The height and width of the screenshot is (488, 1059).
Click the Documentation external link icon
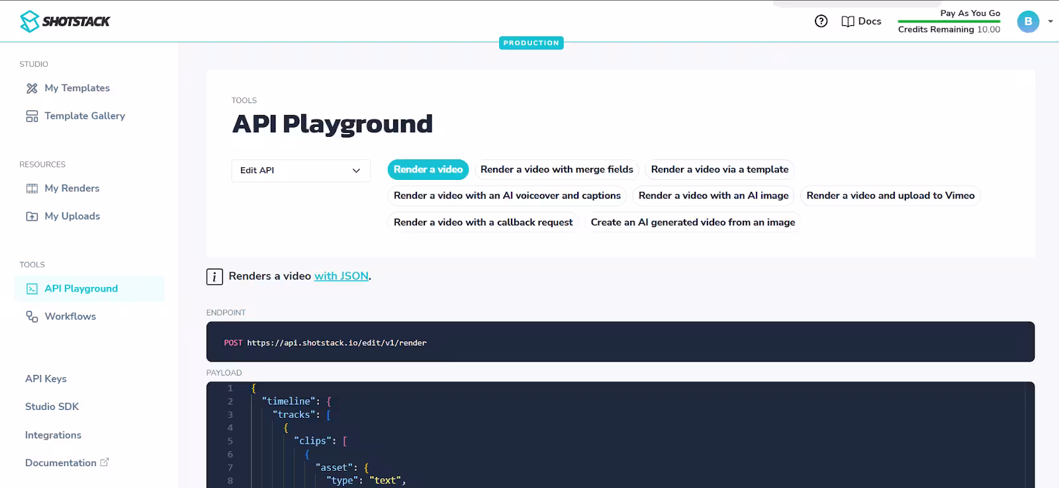(105, 462)
